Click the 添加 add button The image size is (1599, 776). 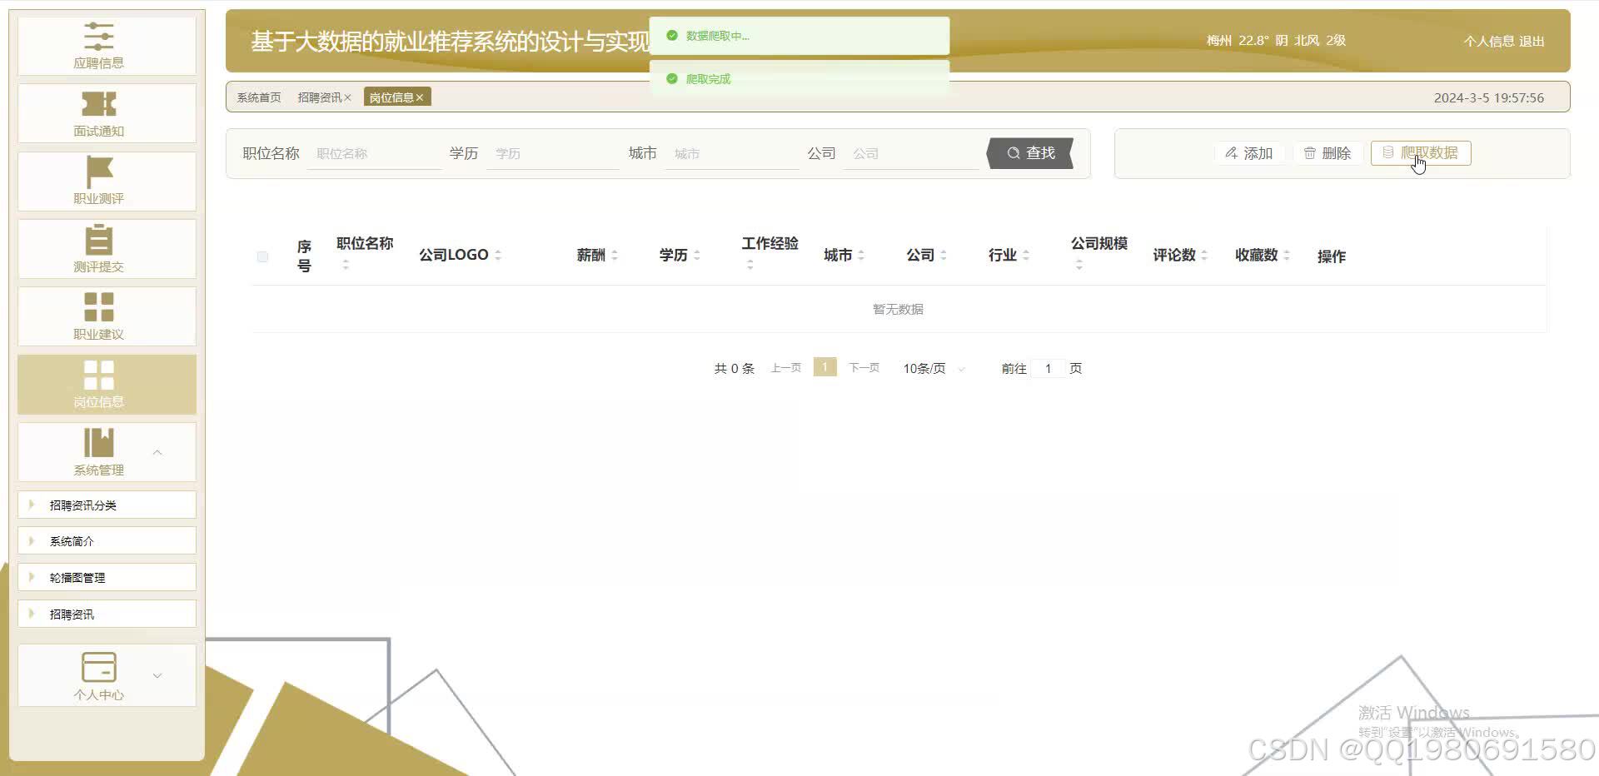point(1250,153)
